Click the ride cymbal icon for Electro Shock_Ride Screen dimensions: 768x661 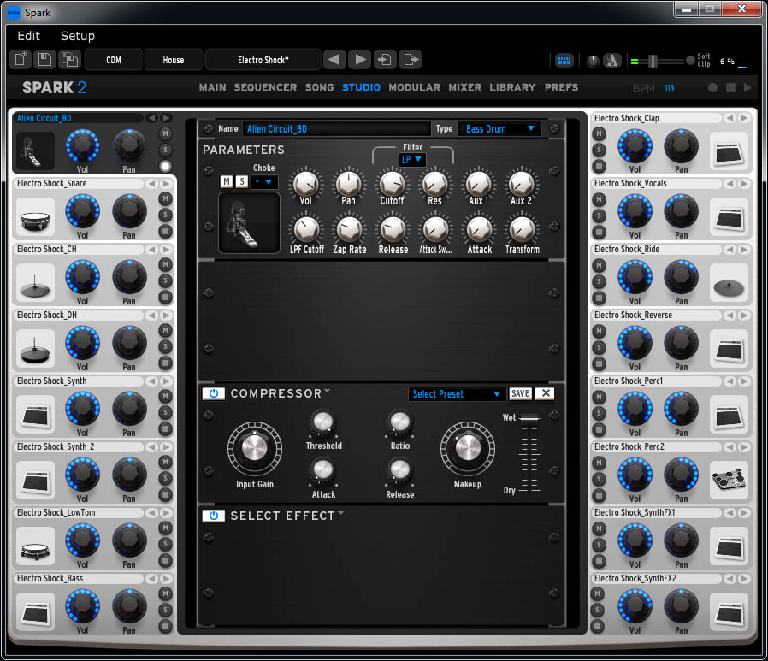tap(729, 282)
